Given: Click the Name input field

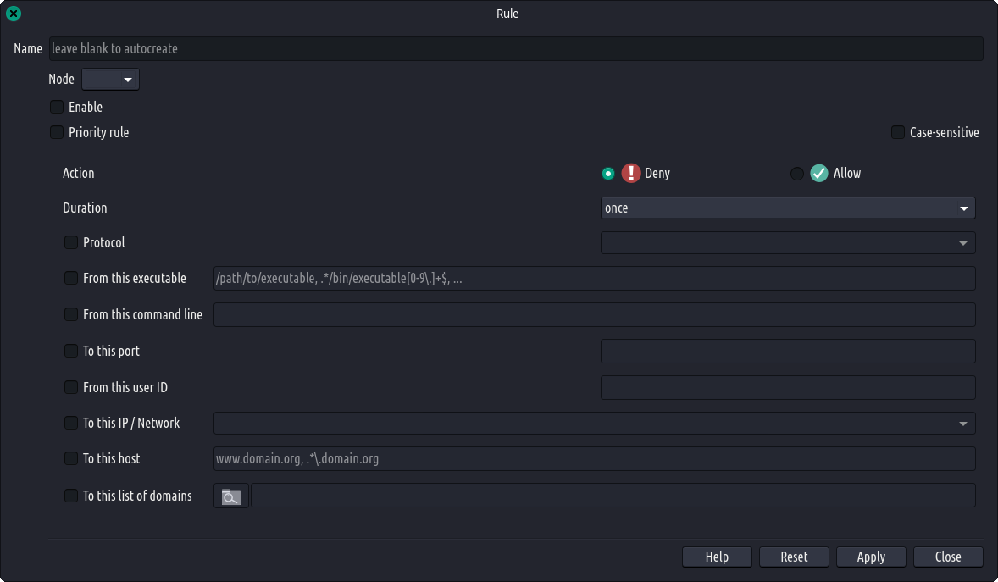Looking at the screenshot, I should click(517, 49).
